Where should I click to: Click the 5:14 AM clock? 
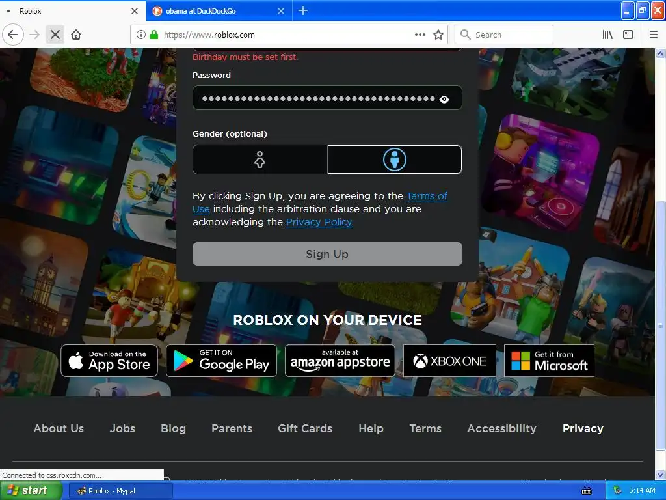point(642,491)
